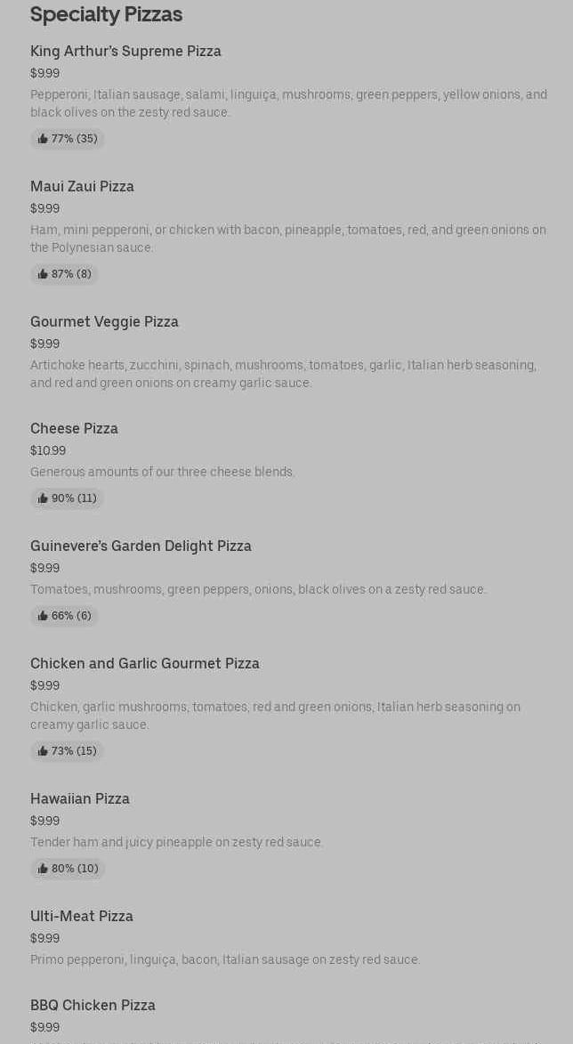Viewport: 573px width, 1044px height.
Task: Click the $10.99 Cheese Pizza price
Action: 48,450
